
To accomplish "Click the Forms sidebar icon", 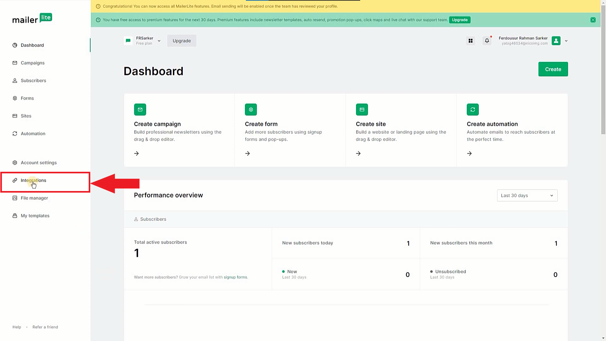I will click(x=15, y=98).
